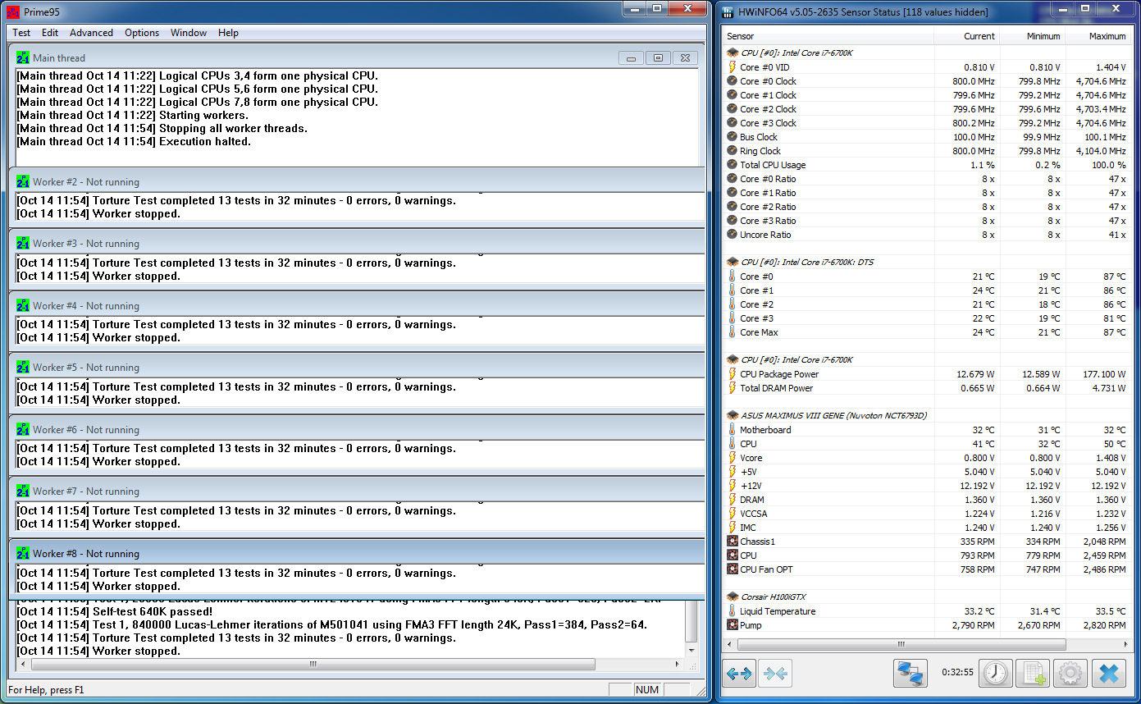Click the blue X icon to close sensors
The height and width of the screenshot is (704, 1141).
1108,674
